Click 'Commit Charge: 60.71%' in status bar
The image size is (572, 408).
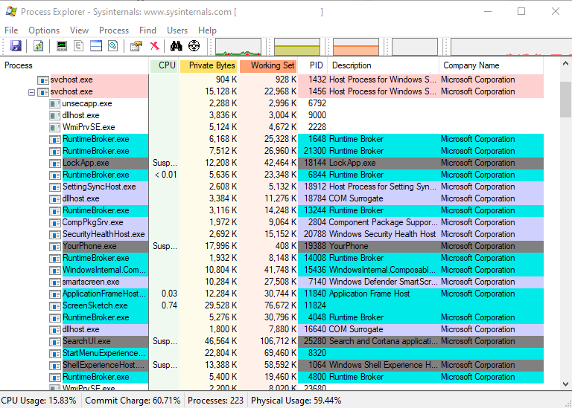coord(133,401)
